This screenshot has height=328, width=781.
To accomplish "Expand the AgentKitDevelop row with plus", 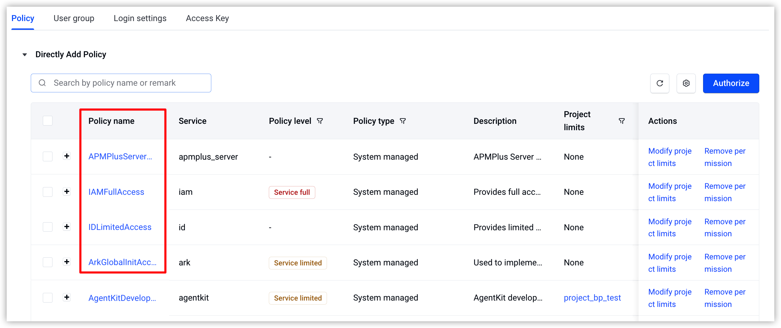I will [x=67, y=297].
